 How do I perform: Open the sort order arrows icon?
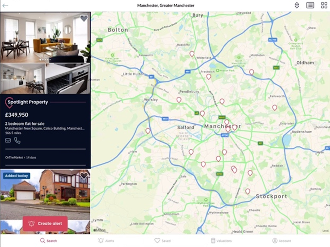pos(297,5)
